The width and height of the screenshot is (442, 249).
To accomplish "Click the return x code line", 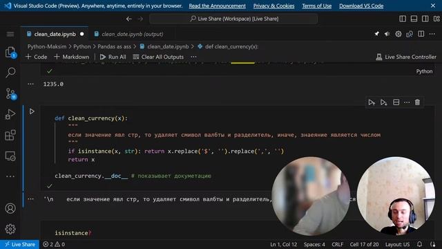I will click(x=81, y=160).
